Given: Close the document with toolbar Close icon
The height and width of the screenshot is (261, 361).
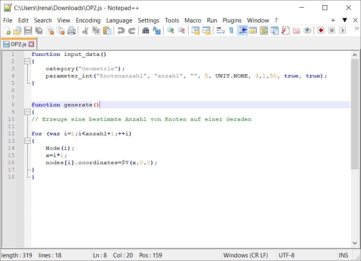Looking at the screenshot, I should 50,31.
